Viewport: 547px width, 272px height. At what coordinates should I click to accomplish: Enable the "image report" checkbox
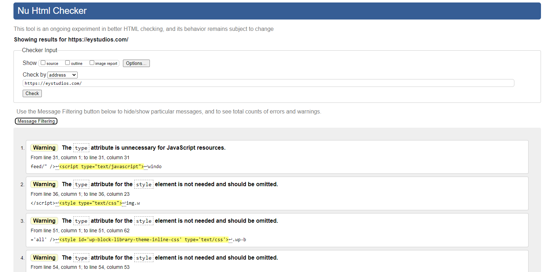92,62
